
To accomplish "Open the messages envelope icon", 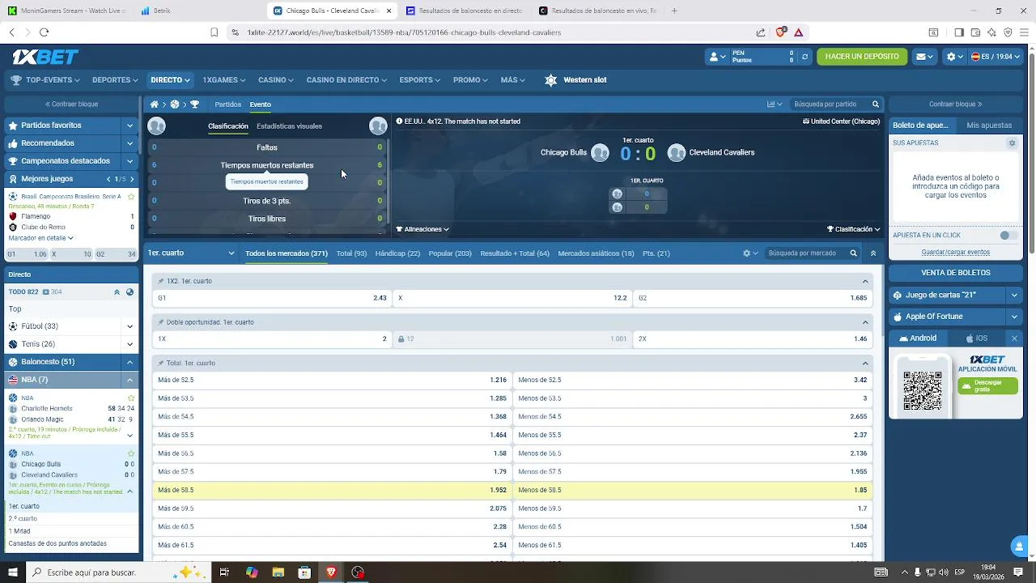I will [x=924, y=57].
